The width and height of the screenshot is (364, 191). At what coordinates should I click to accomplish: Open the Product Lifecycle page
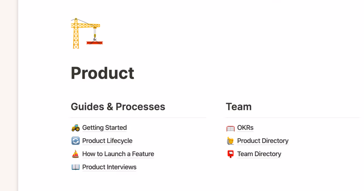(107, 141)
